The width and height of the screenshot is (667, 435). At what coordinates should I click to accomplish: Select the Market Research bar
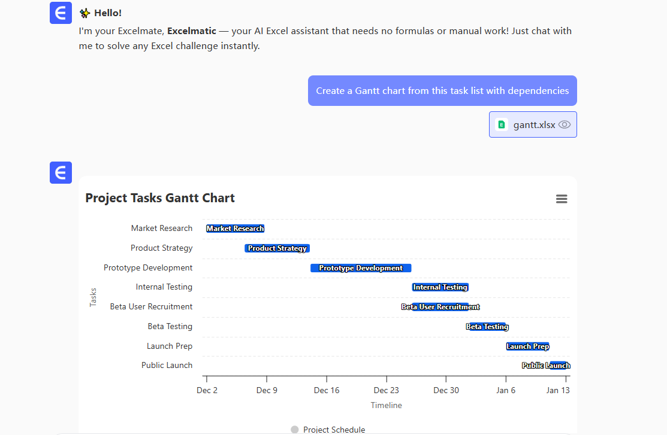(235, 228)
